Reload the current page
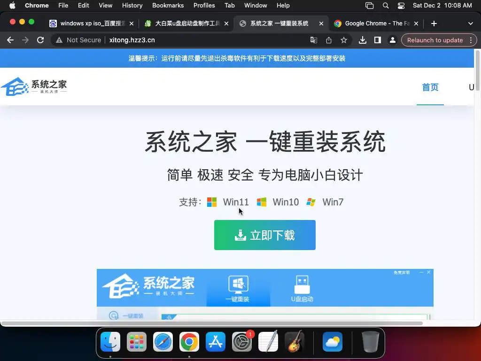 (40, 40)
